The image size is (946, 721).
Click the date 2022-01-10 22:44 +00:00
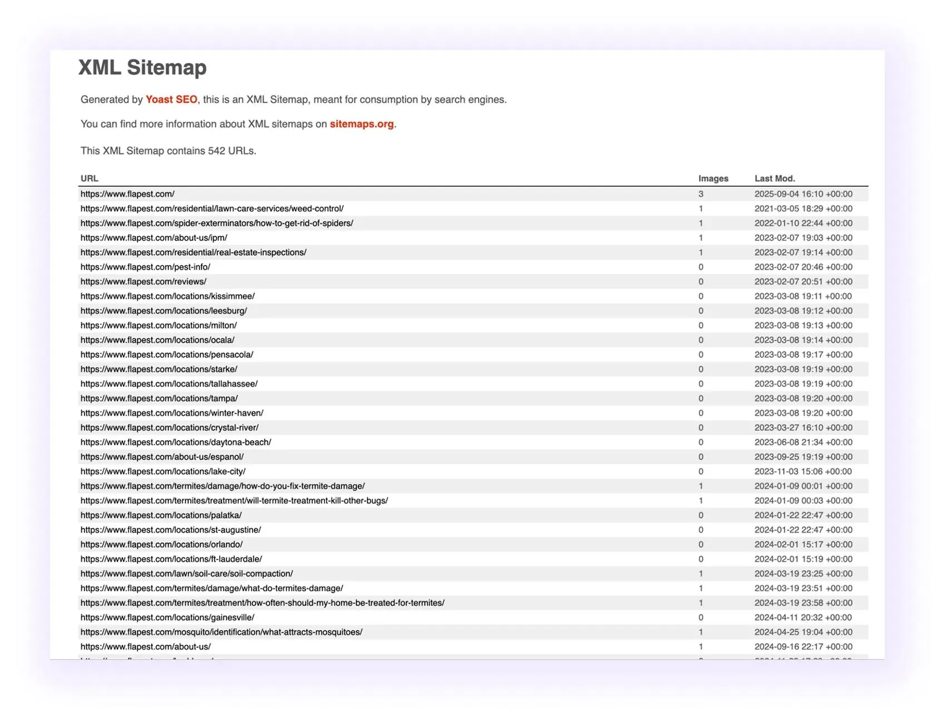coord(804,223)
